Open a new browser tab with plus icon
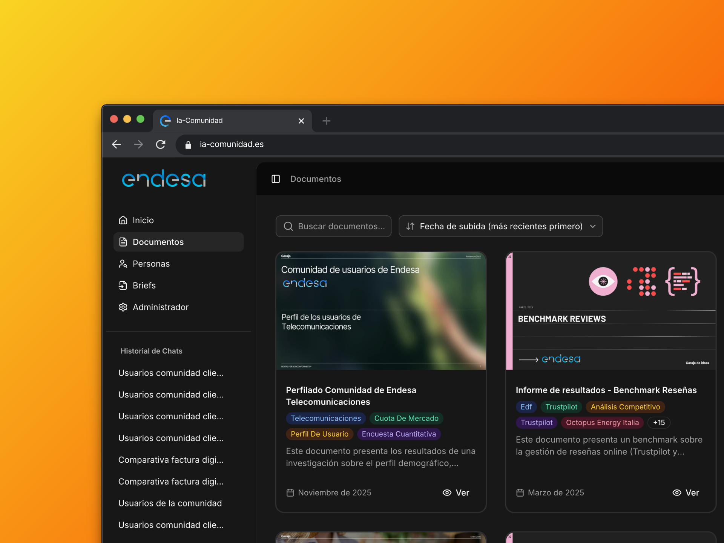This screenshot has width=724, height=543. coord(327,121)
